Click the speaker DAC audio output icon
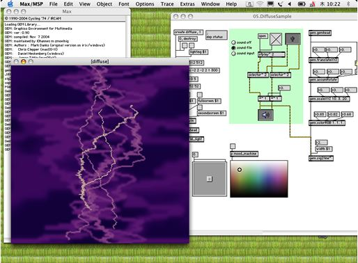This screenshot has height=263, width=358. 265,115
